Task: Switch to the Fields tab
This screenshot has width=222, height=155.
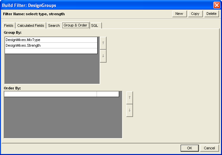Action: tap(9, 26)
